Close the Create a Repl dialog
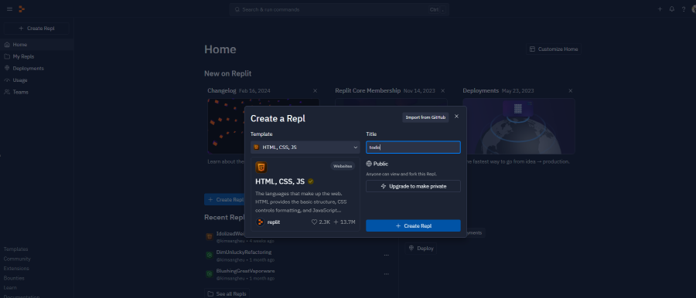 [456, 117]
